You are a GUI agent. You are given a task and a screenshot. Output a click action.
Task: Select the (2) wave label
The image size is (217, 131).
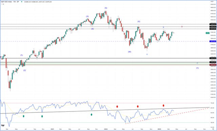pos(24,70)
